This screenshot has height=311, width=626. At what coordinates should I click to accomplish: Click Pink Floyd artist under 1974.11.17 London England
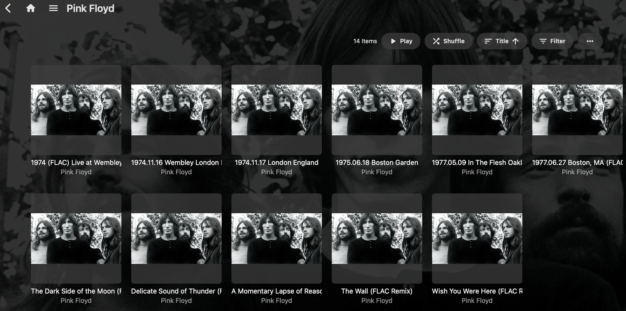pos(276,172)
